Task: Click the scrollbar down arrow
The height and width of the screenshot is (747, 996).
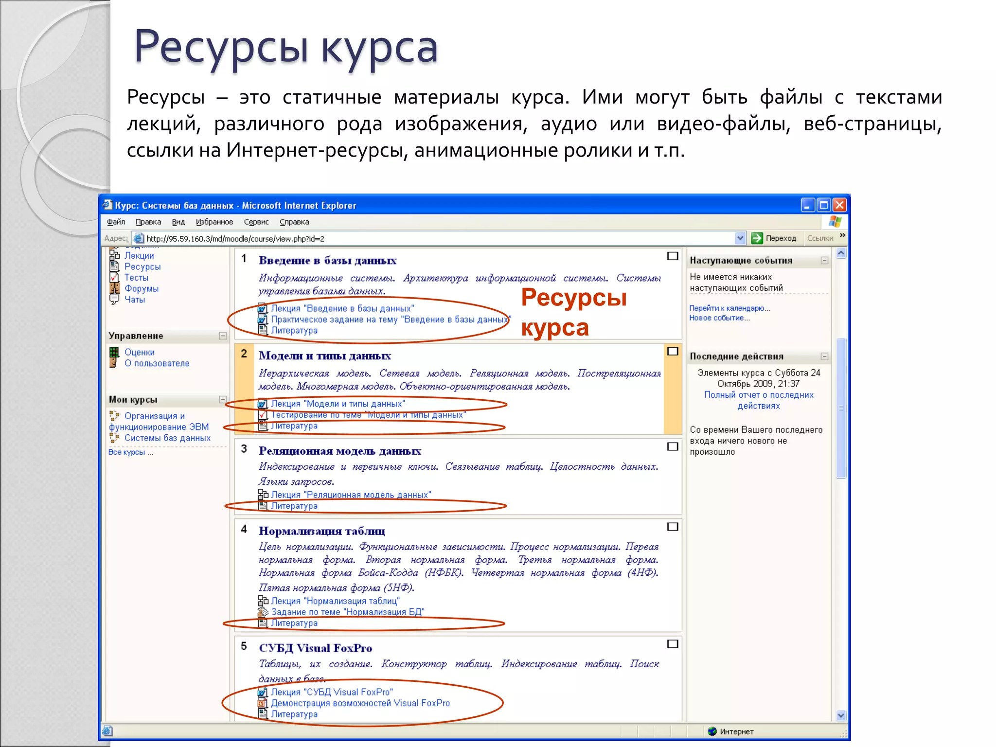Action: (841, 715)
